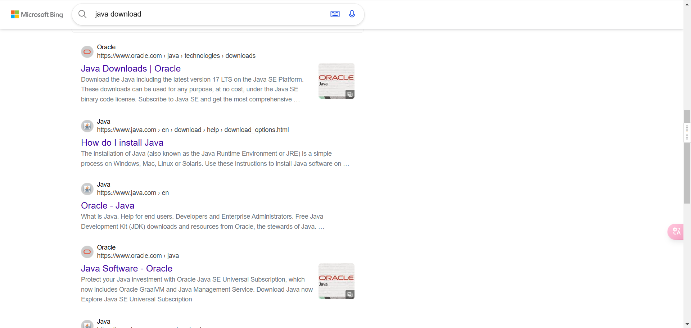Click image overlay icon on Java Downloads thumbnail
The image size is (691, 328).
(350, 94)
